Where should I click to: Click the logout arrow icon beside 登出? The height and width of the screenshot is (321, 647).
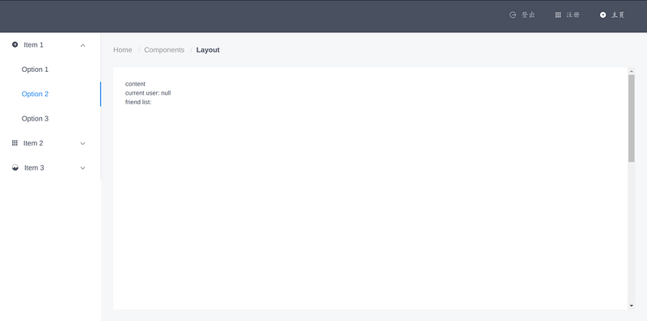tap(513, 15)
